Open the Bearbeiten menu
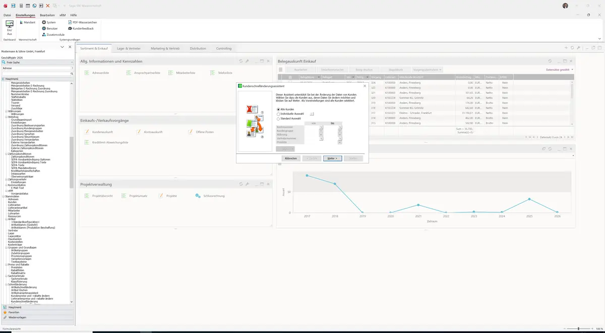Viewport: 605px width, 333px height. point(47,15)
